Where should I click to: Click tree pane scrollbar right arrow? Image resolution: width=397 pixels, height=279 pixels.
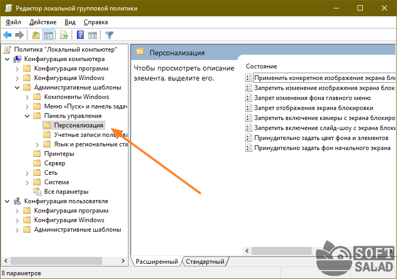[123, 261]
